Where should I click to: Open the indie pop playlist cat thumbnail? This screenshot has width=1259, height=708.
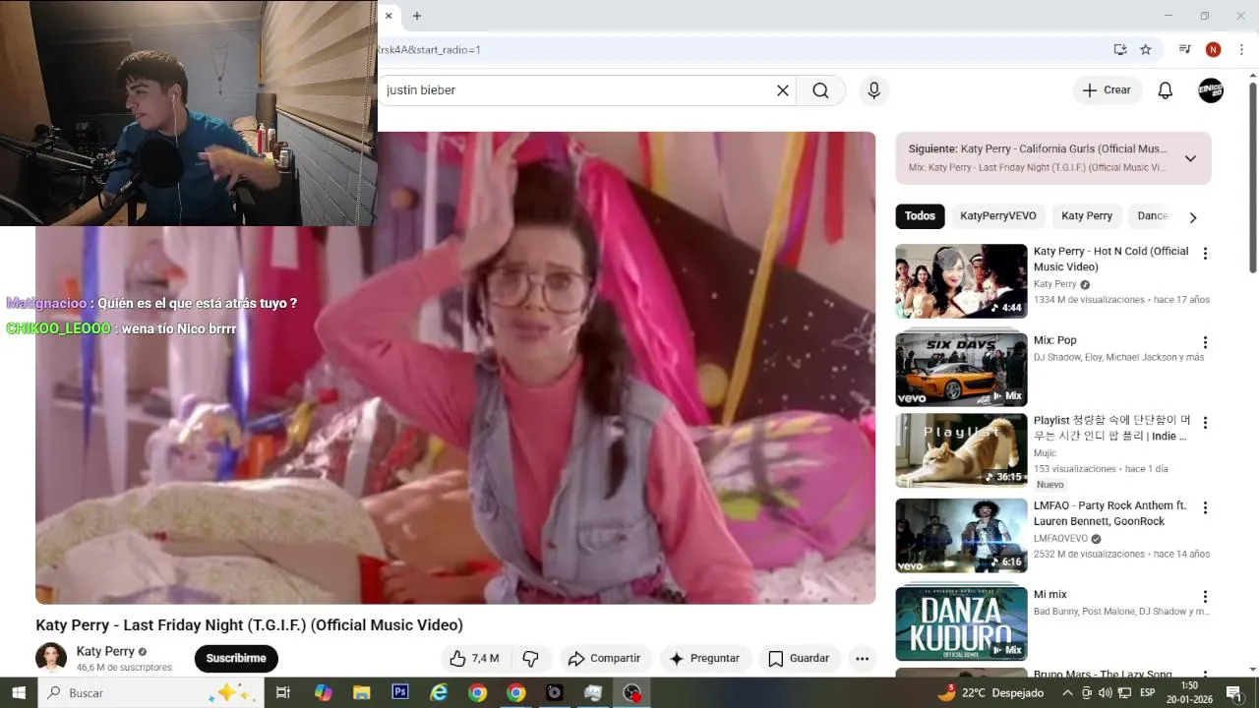[x=961, y=450]
